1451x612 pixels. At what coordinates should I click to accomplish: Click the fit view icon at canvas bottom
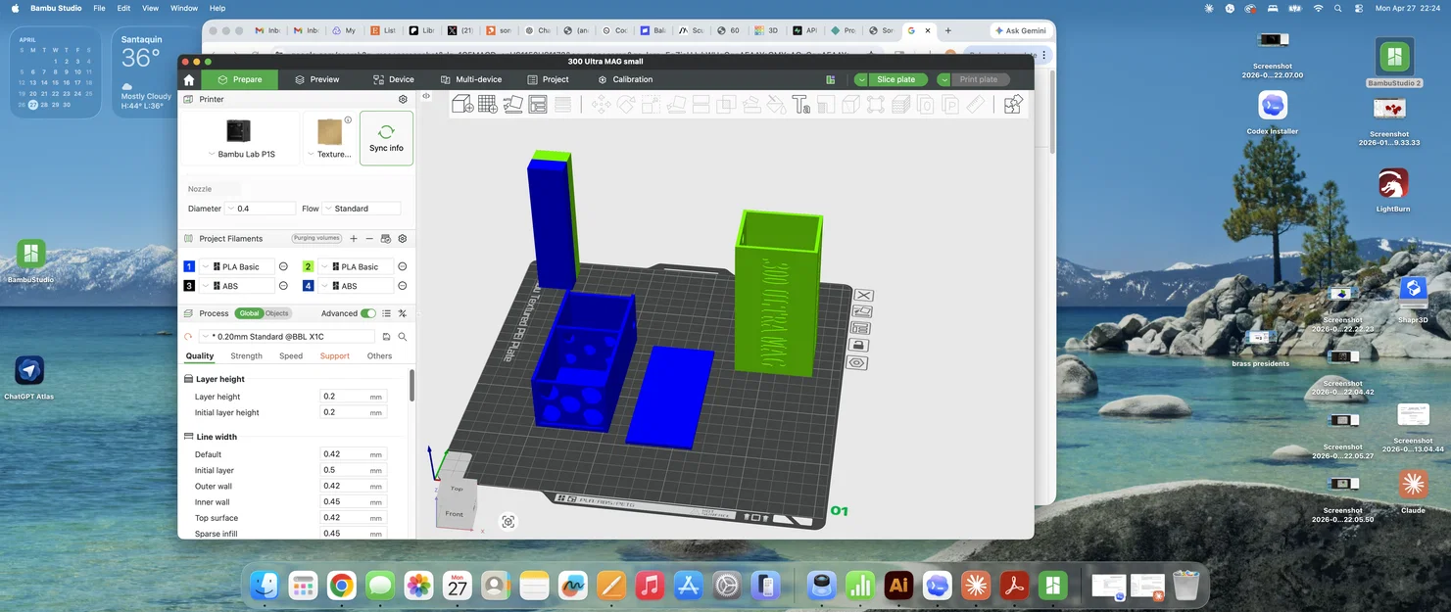pos(508,522)
